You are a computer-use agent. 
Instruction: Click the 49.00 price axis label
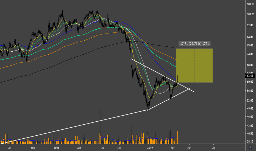(251, 108)
